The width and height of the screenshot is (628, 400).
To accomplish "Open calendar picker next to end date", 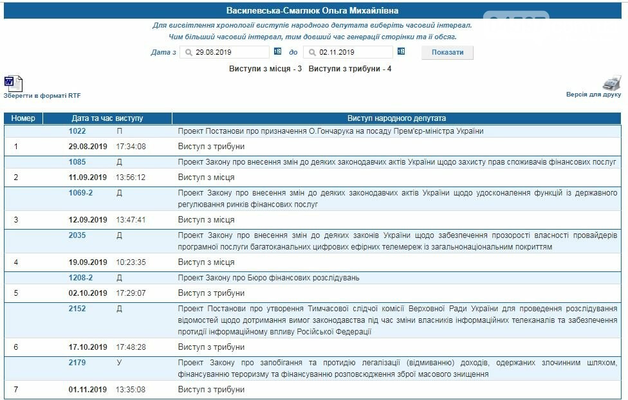I will (x=401, y=51).
